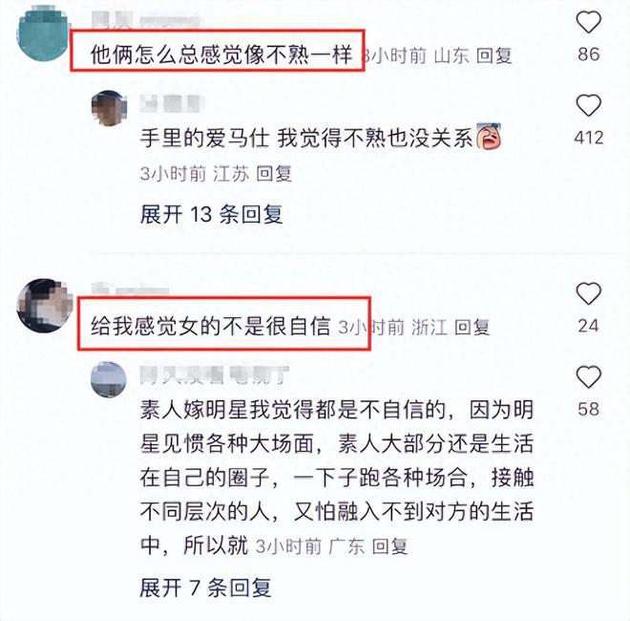
Task: Open the username above 素人嫁明星 reply
Action: coord(214,375)
